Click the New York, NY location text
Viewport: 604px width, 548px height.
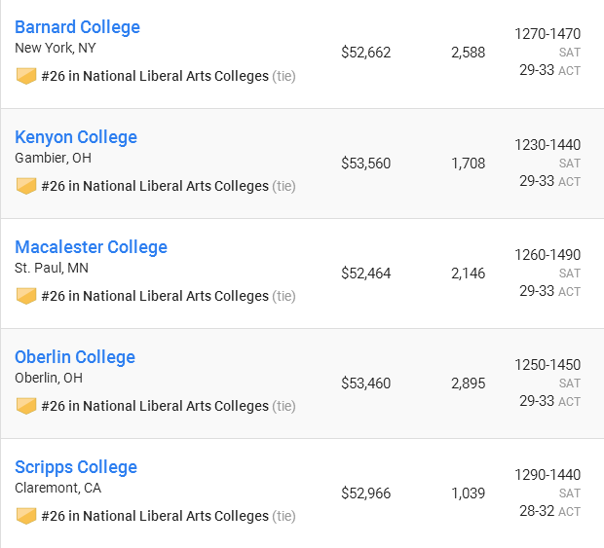[x=56, y=48]
